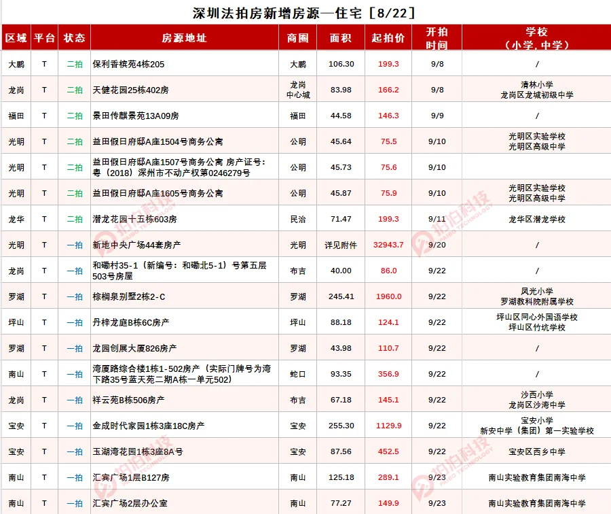Click the 蛇口 business district cell

[x=298, y=374]
